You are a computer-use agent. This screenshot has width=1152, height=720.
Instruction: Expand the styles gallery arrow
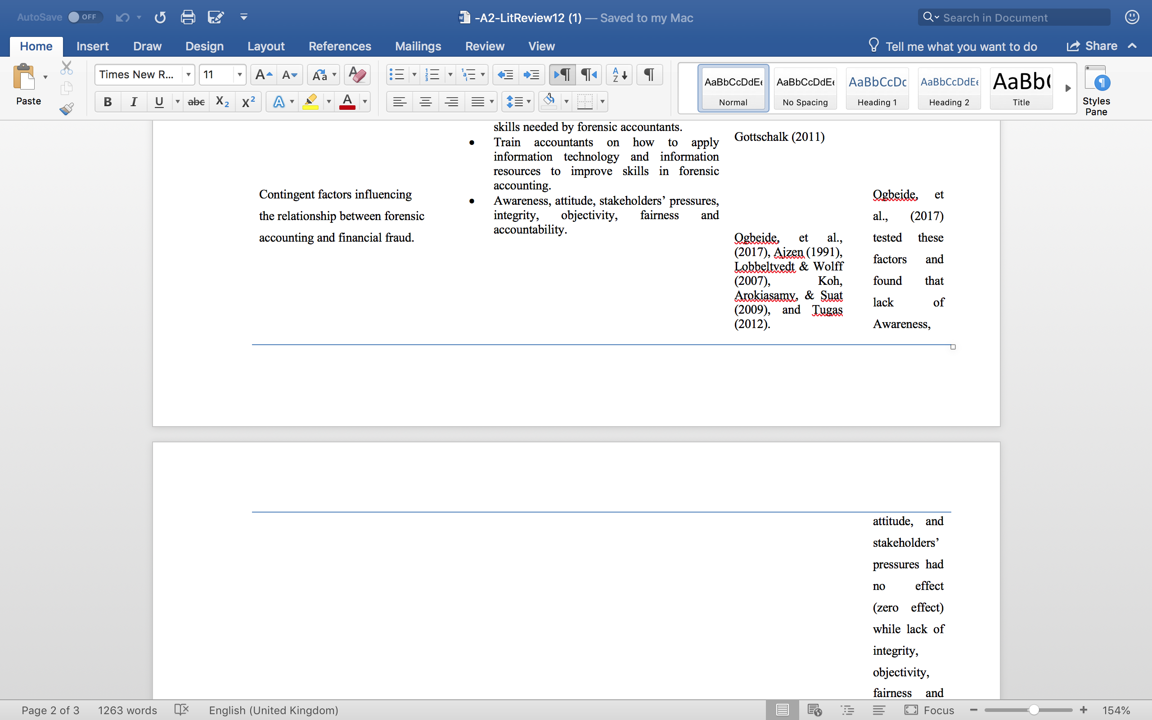click(x=1068, y=89)
